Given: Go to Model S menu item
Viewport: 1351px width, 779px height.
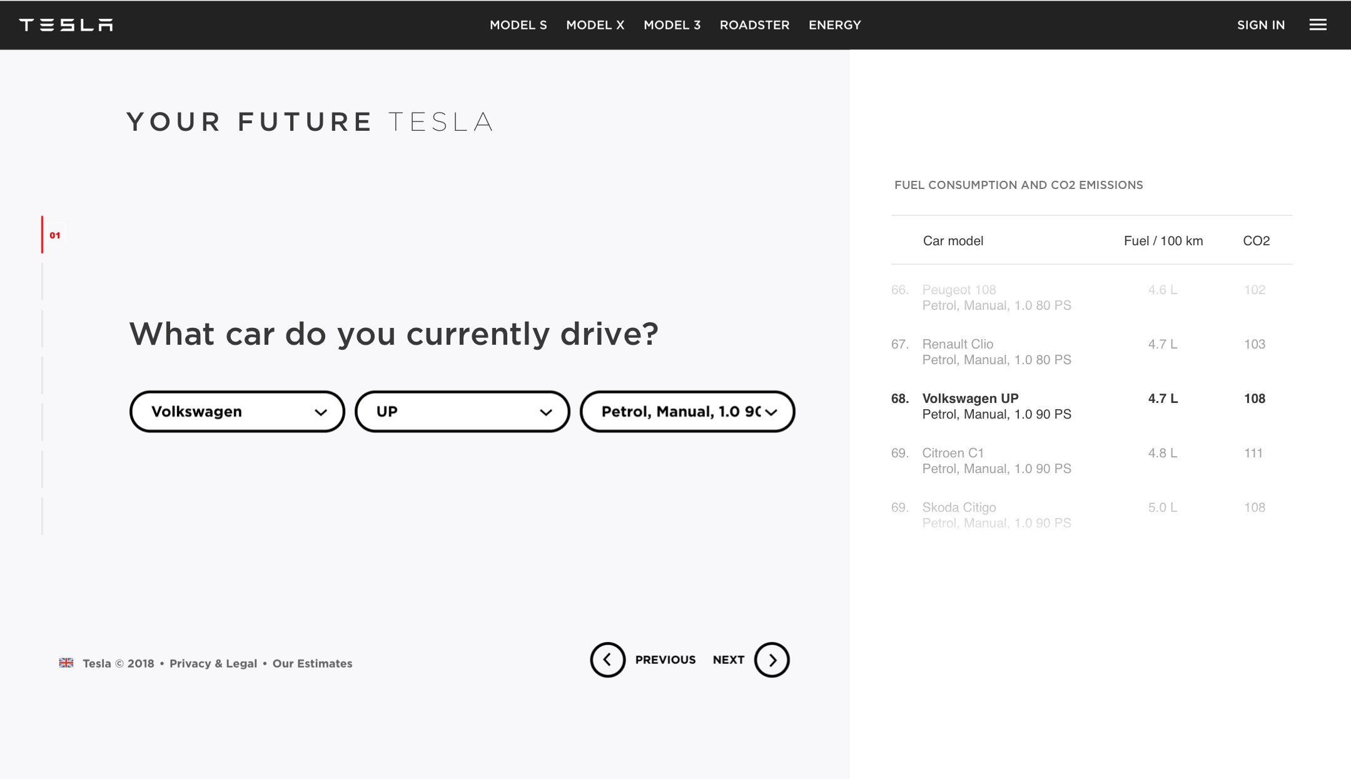Looking at the screenshot, I should [518, 25].
